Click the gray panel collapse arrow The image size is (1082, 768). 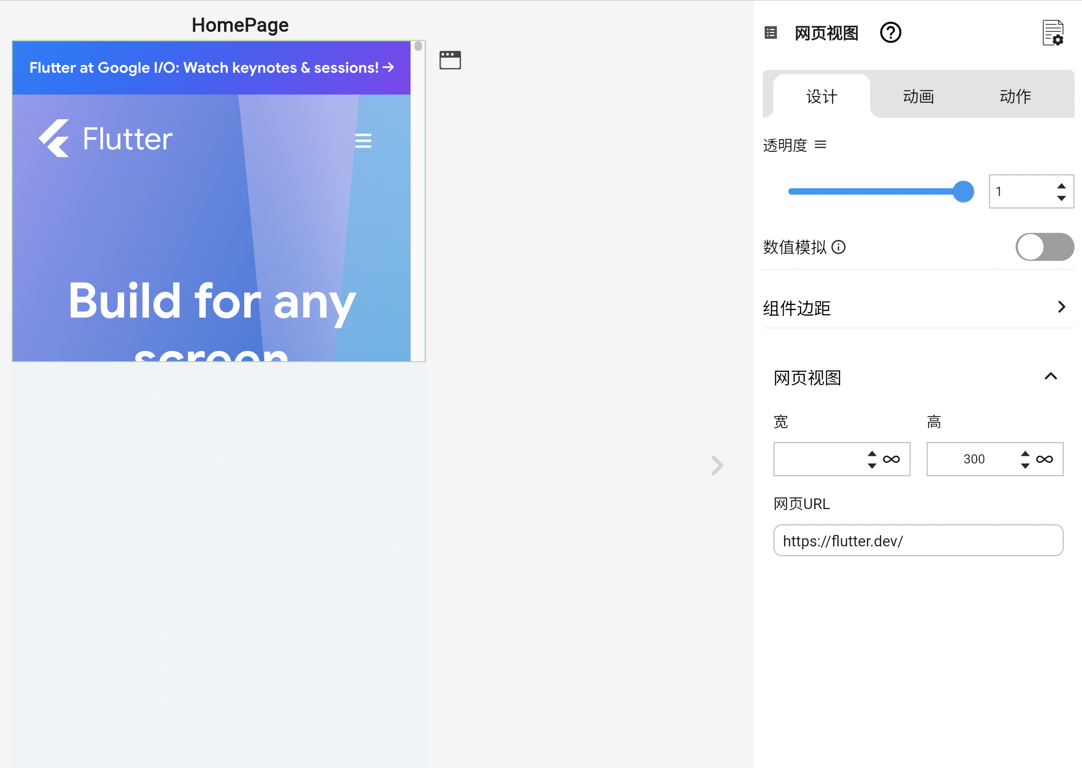click(717, 465)
